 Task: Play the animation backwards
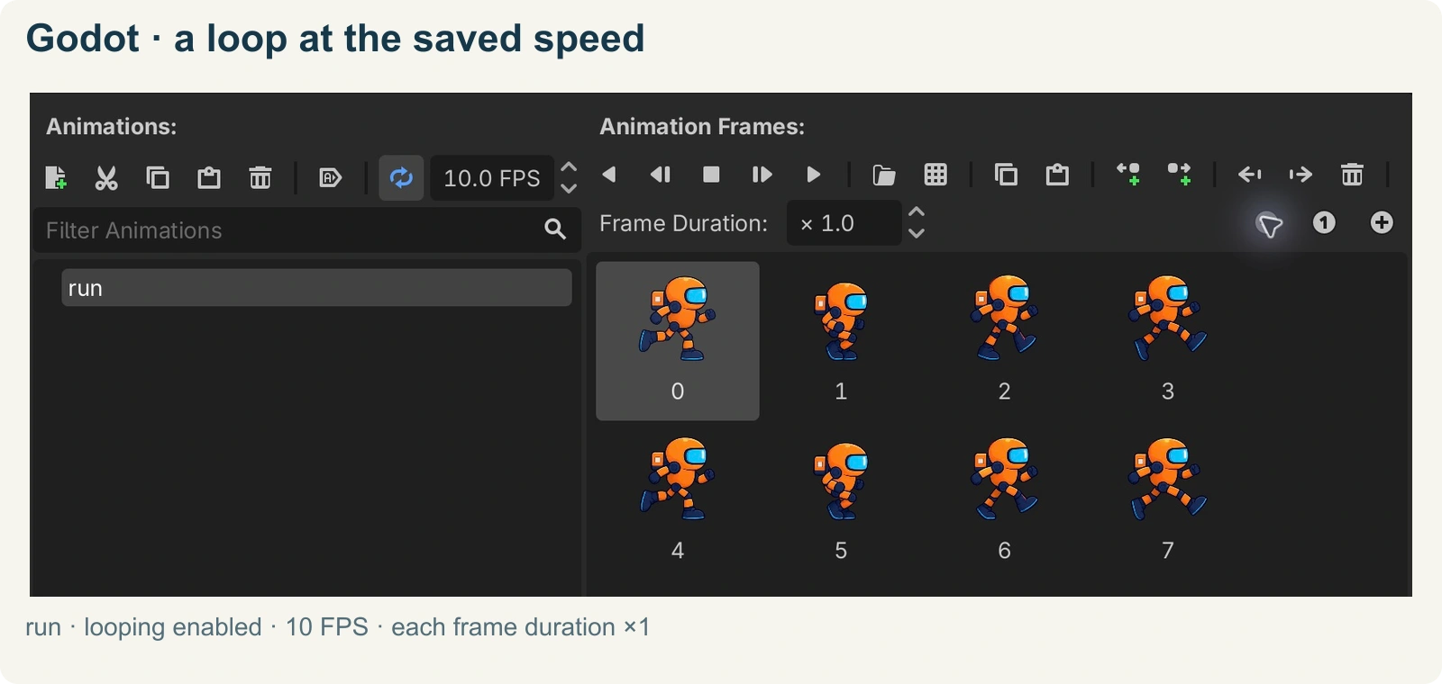[609, 174]
